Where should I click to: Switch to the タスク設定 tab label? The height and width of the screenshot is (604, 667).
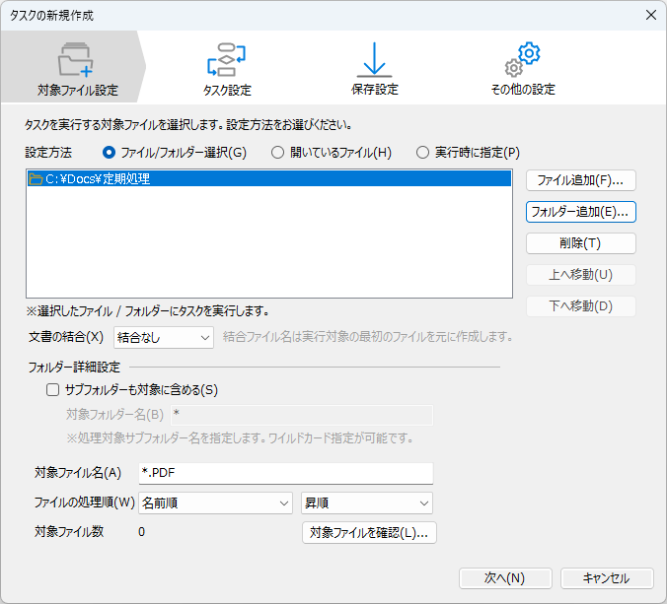click(227, 90)
